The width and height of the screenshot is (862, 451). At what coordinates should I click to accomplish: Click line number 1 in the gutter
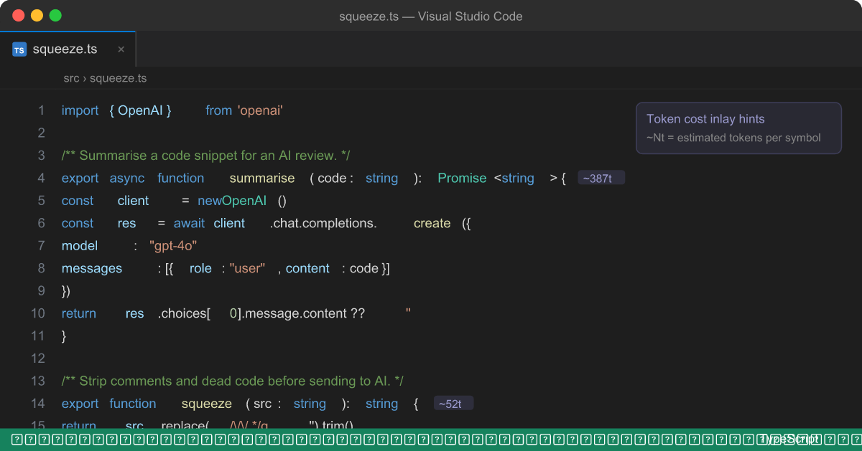click(x=42, y=110)
